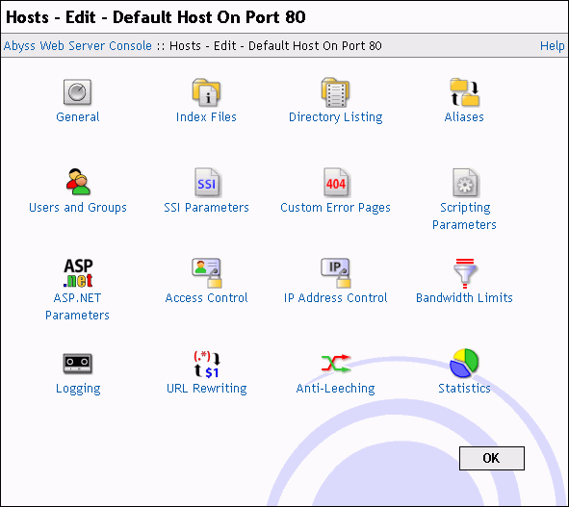Screen dimensions: 569x507
Task: Click the OK button
Action: click(492, 458)
